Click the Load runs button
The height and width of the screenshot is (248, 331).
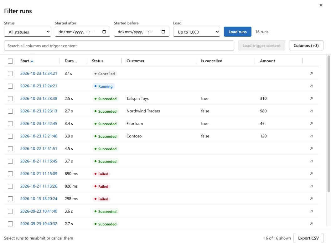(237, 32)
